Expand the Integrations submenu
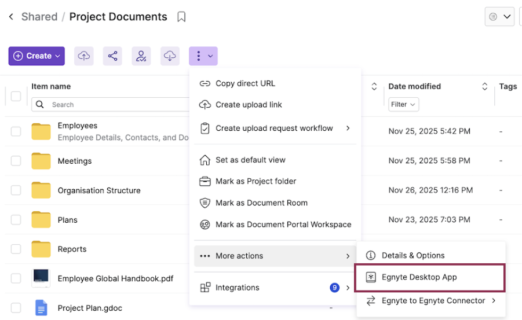Viewport: 522px width, 320px height. tap(275, 288)
